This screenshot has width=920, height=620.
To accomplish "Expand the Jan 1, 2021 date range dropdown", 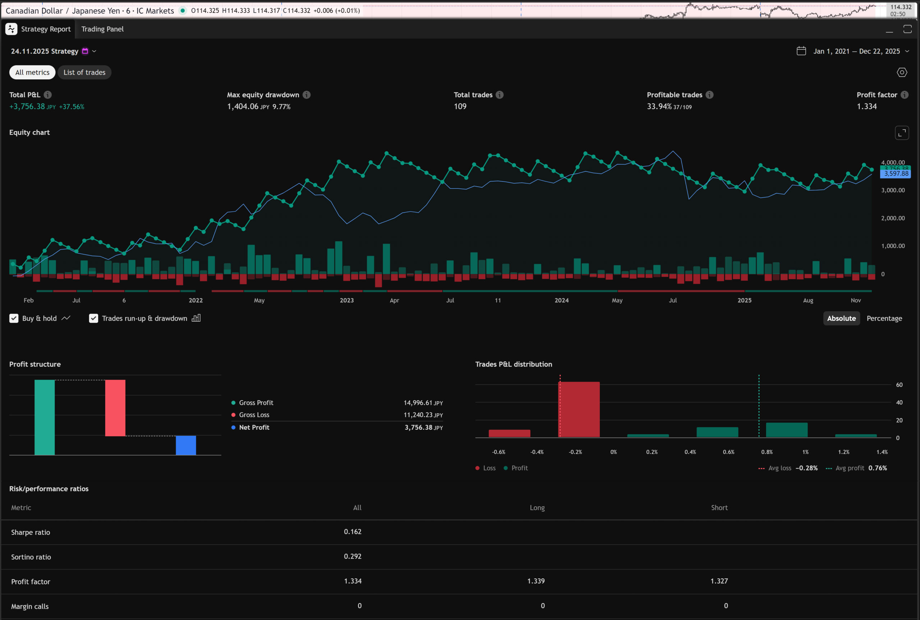I will (x=907, y=51).
